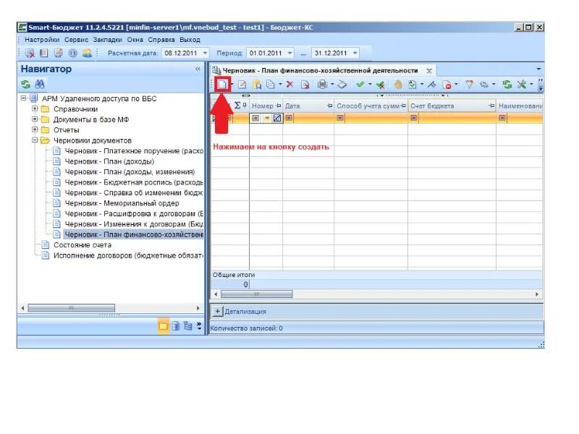Open the period start date 01.01.2011 dropdown
The image size is (579, 434).
click(290, 53)
